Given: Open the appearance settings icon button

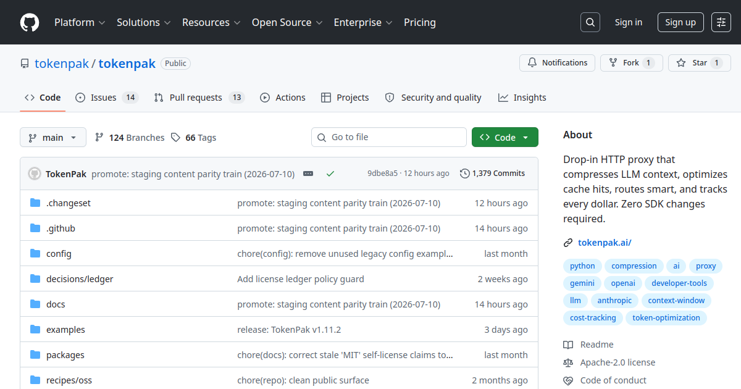Looking at the screenshot, I should point(721,22).
